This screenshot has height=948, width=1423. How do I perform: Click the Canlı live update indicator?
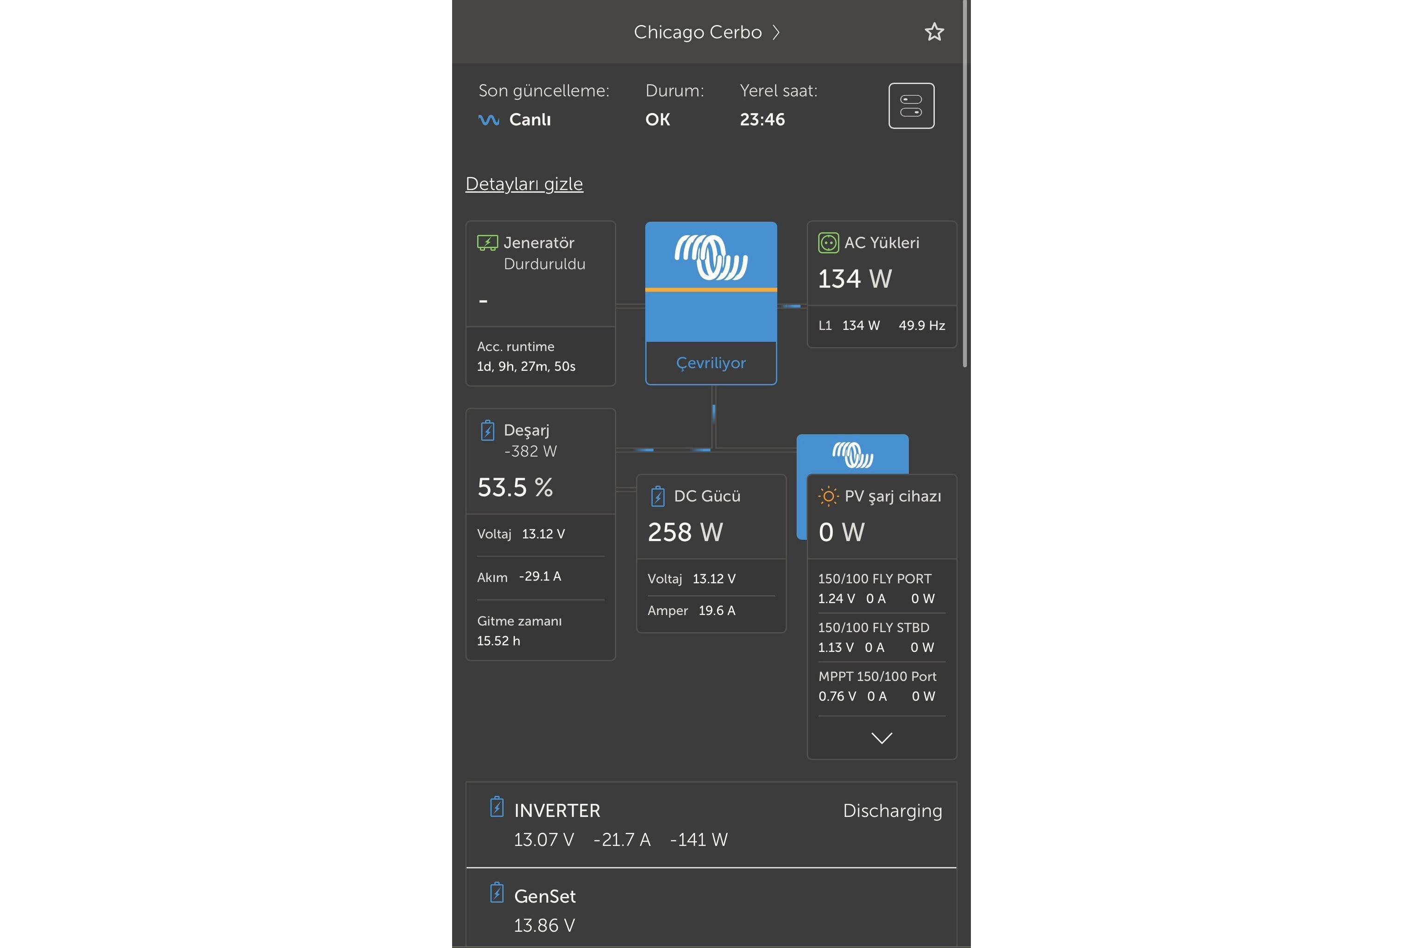[x=516, y=120]
